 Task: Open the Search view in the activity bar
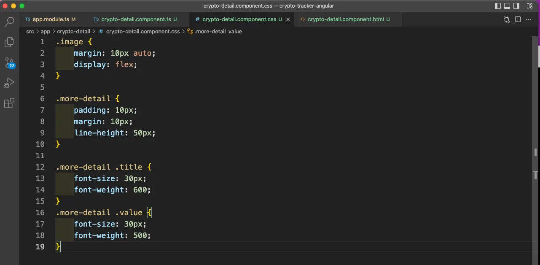pos(9,22)
